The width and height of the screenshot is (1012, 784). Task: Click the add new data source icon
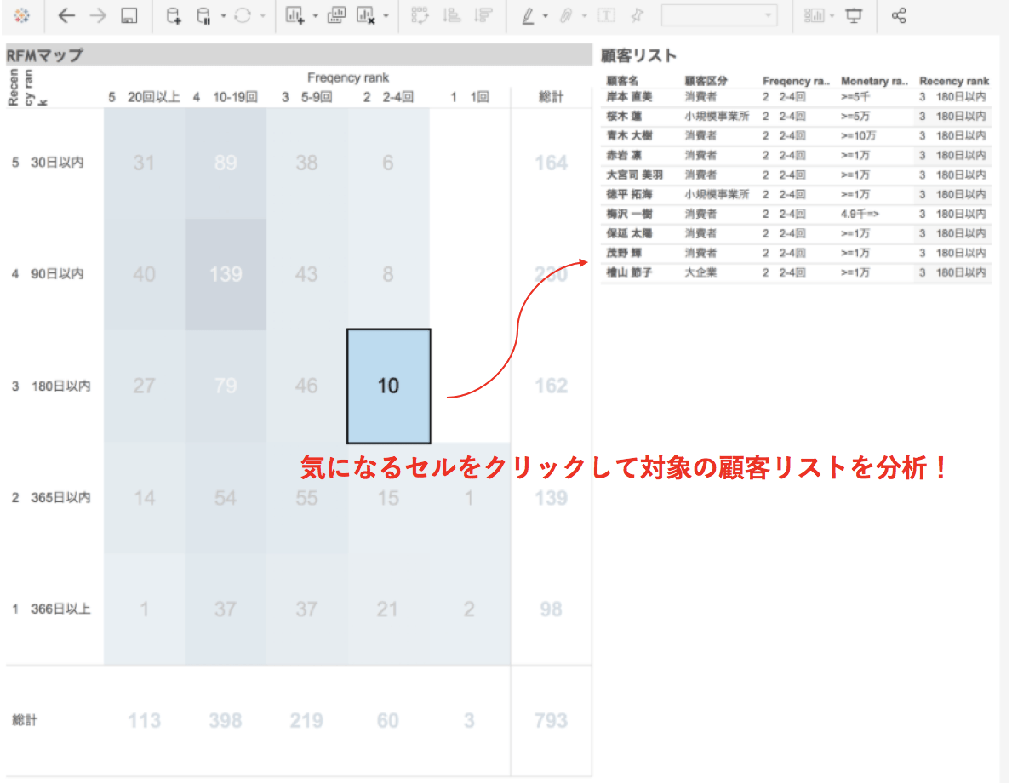click(173, 16)
